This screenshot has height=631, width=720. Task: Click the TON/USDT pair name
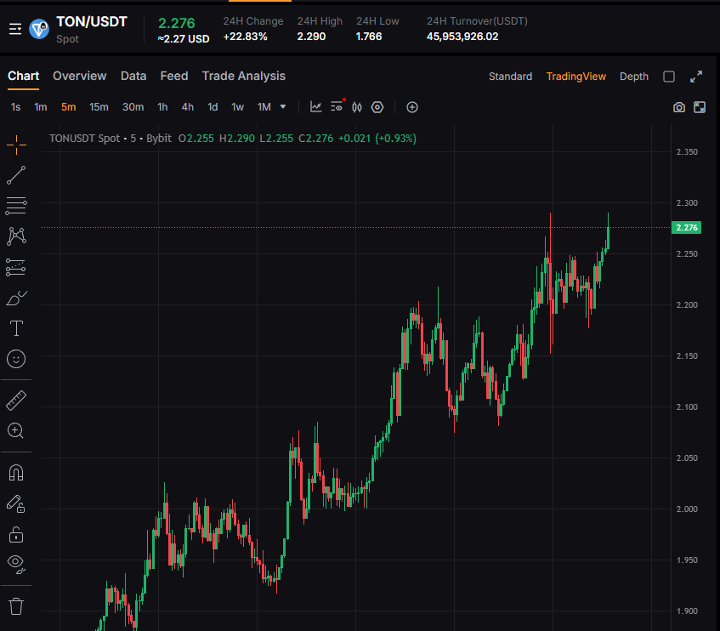pos(91,21)
